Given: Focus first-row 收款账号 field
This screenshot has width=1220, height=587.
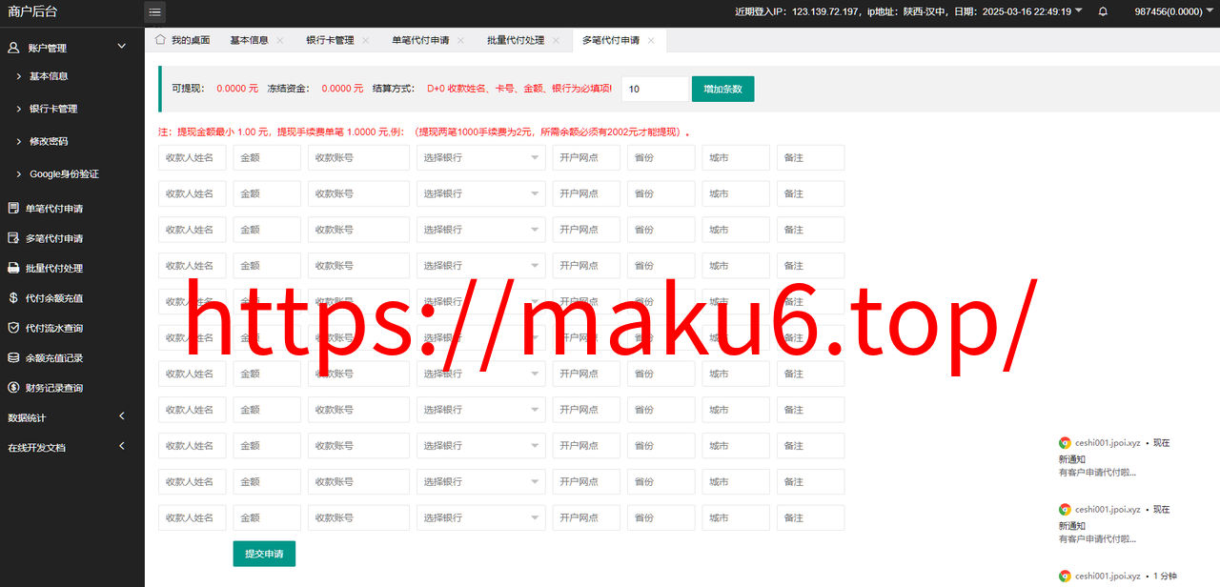Looking at the screenshot, I should tap(358, 157).
